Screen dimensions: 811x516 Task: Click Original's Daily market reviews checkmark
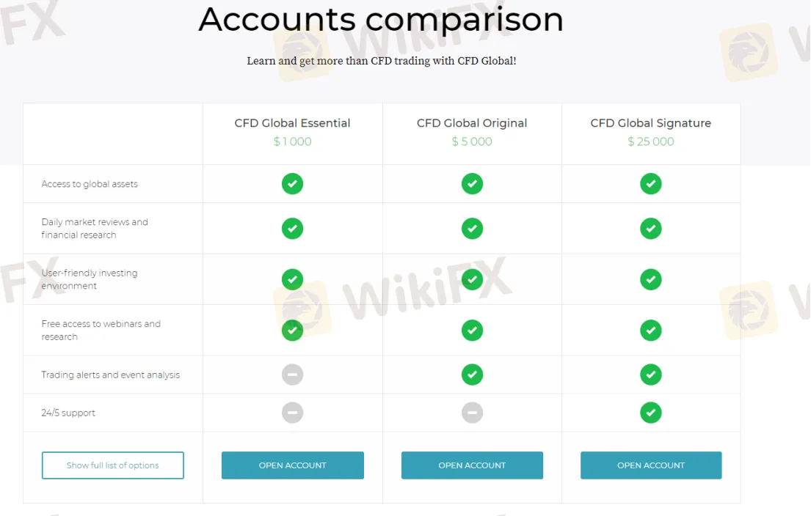coord(472,229)
